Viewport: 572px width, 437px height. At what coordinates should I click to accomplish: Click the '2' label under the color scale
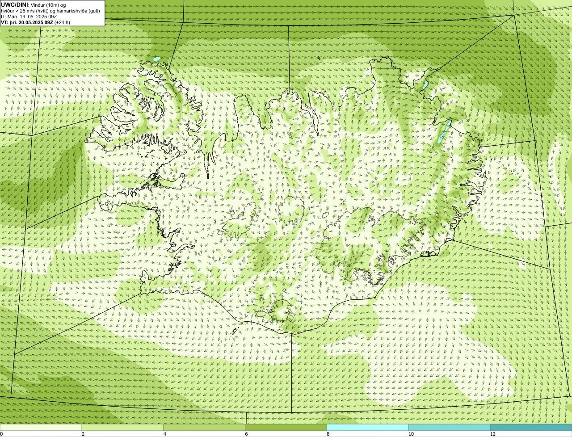point(83,434)
